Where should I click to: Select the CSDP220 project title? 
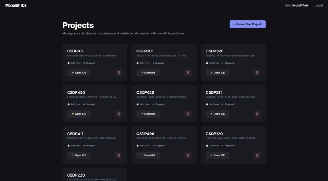point(76,175)
